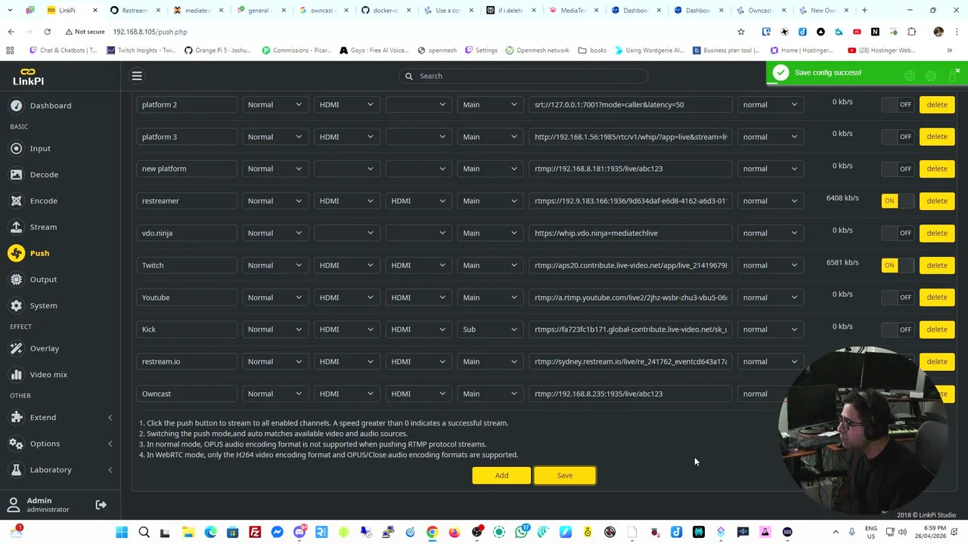Viewport: 968px width, 544px height.
Task: Open platform 2 mode dropdown Normal
Action: [275, 104]
